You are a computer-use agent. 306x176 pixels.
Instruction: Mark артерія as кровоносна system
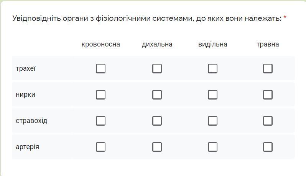click(x=100, y=147)
